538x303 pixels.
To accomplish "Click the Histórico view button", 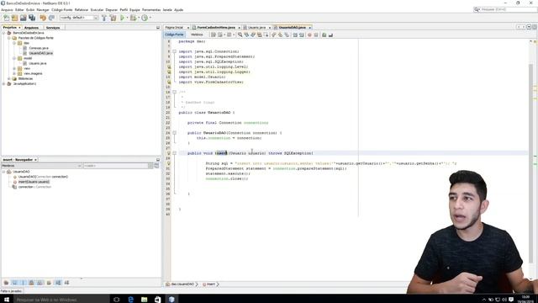I will tap(197, 35).
